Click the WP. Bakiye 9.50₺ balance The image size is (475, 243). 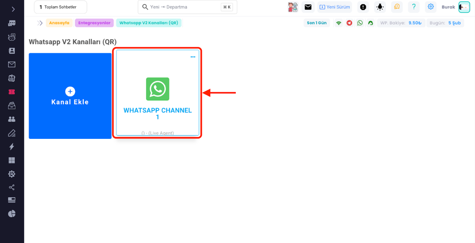tap(401, 23)
